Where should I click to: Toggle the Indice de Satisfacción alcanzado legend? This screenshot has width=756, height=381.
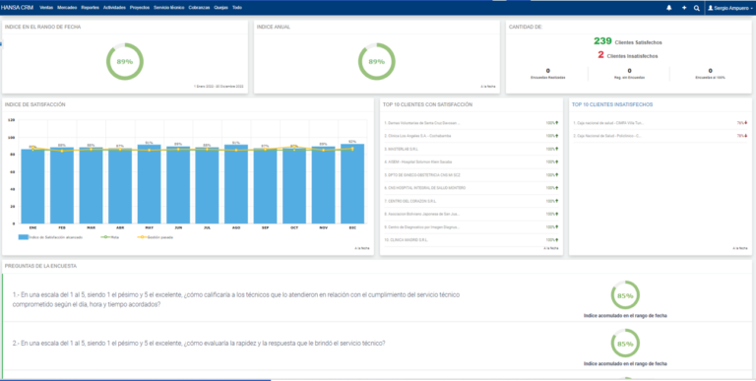pyautogui.click(x=50, y=237)
